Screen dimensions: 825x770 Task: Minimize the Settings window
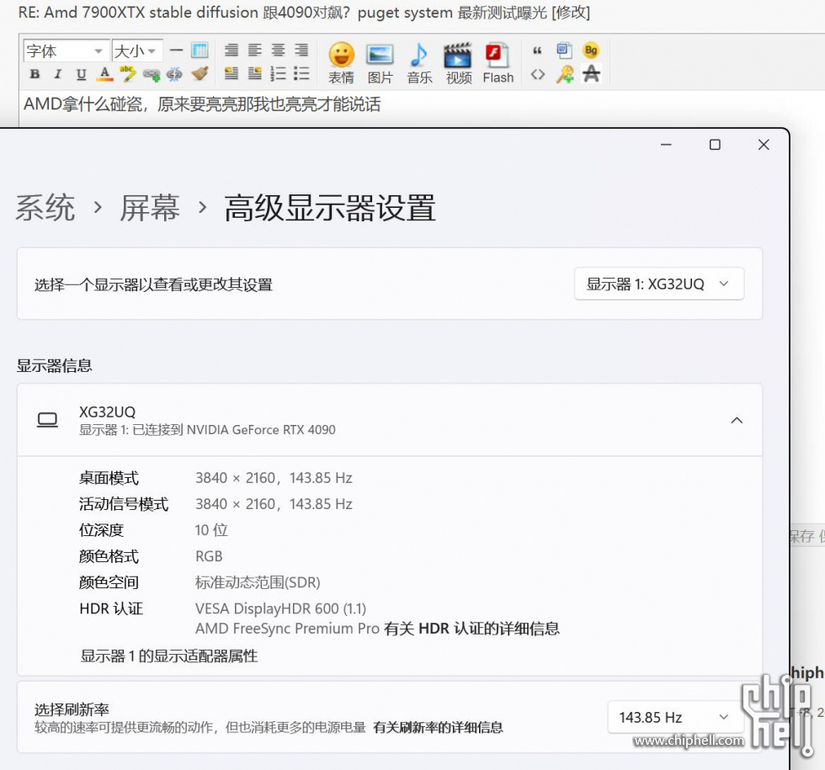(x=666, y=145)
